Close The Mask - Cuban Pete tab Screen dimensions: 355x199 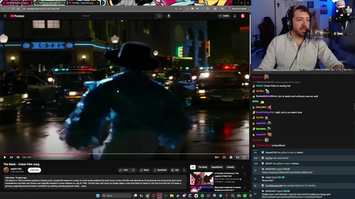pyautogui.click(x=98, y=3)
